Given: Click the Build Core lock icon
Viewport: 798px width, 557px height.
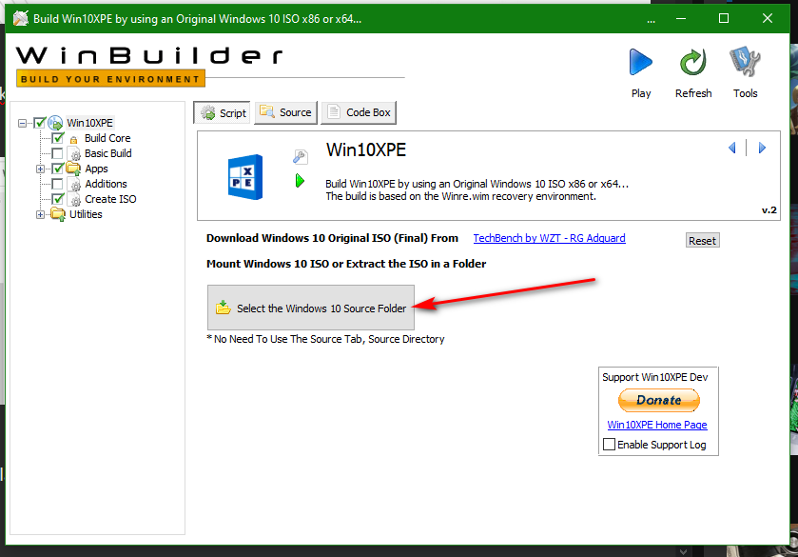Looking at the screenshot, I should click(x=74, y=139).
